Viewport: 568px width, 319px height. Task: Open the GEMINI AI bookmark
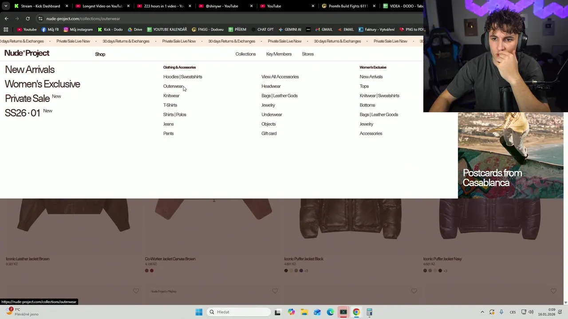290,30
